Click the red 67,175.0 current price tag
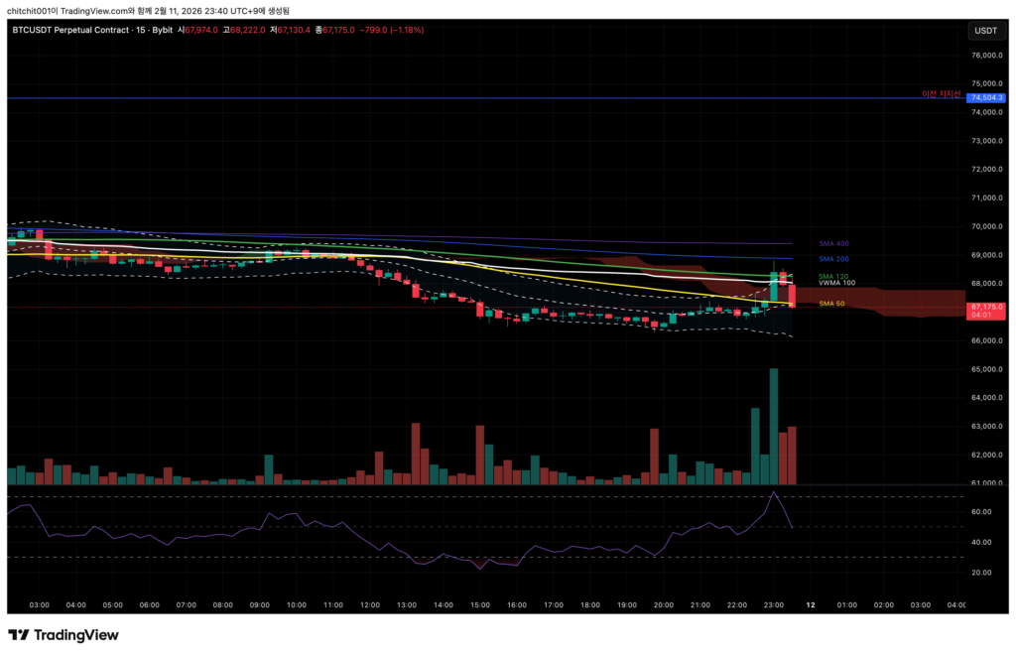 click(x=987, y=308)
